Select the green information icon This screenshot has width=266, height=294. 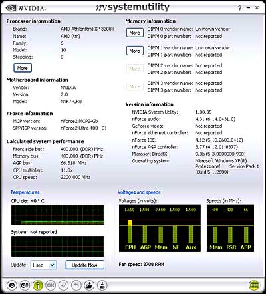point(38,285)
